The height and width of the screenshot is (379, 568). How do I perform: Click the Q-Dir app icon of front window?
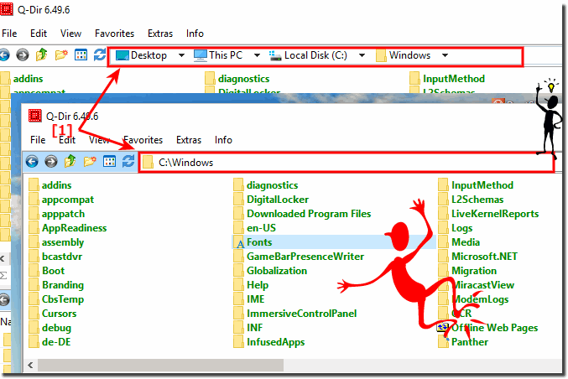pos(35,116)
